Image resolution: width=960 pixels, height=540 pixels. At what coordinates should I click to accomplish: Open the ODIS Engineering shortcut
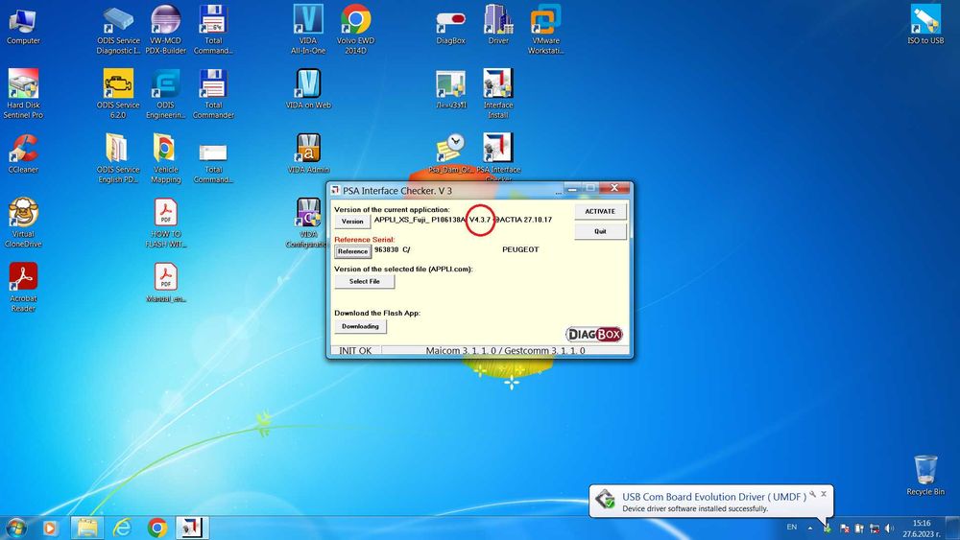[165, 94]
